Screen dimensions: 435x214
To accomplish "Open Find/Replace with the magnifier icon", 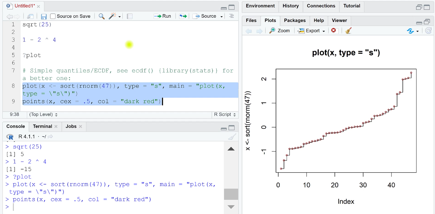I will [x=102, y=16].
